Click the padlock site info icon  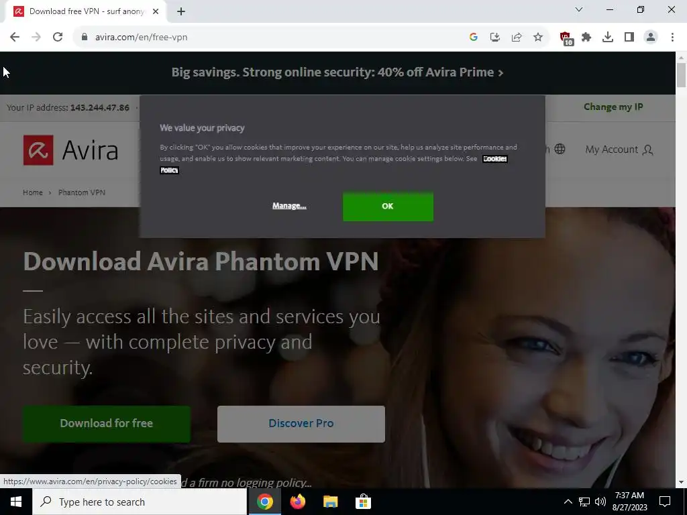click(85, 38)
